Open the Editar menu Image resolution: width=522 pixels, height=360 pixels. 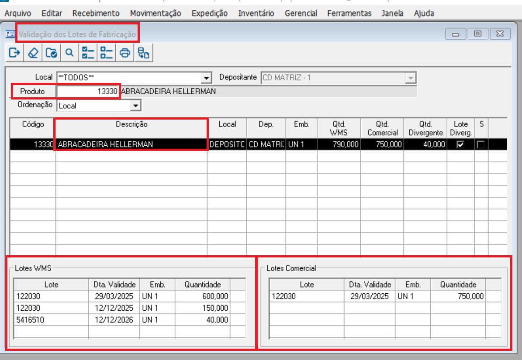52,13
